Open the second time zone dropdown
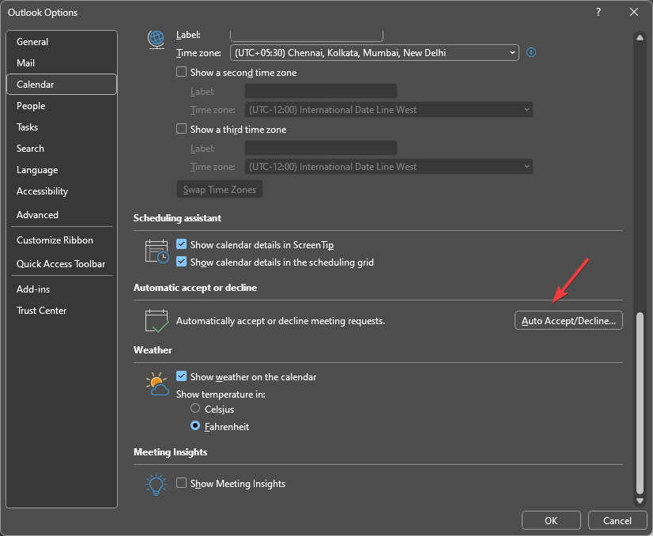Screen dimensions: 653x536 [x=388, y=110]
